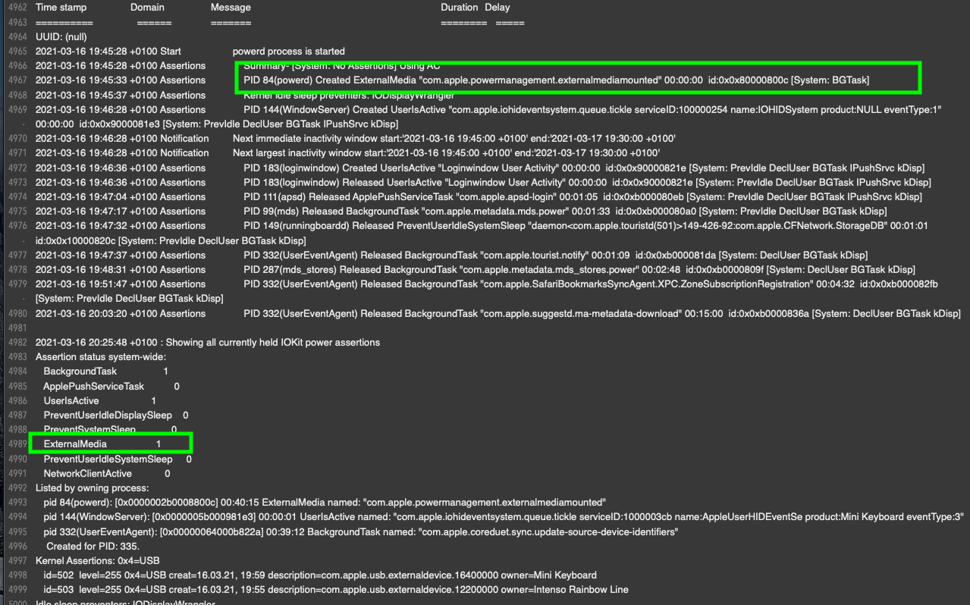Click the "Delay" column heading
Image resolution: width=970 pixels, height=605 pixels.
497,8
